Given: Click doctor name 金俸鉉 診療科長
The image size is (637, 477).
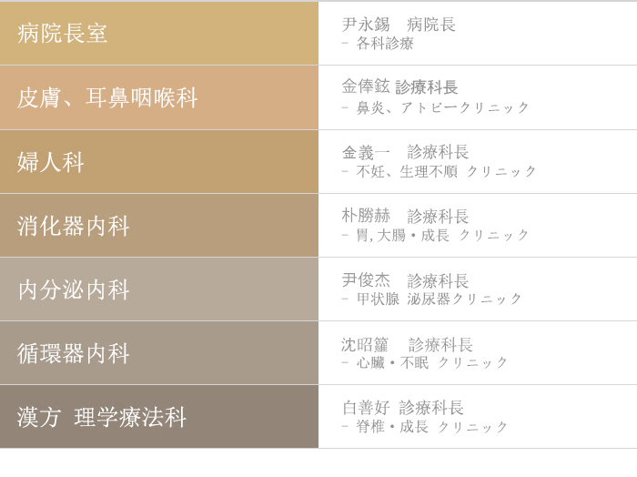Looking at the screenshot, I should coord(399,87).
